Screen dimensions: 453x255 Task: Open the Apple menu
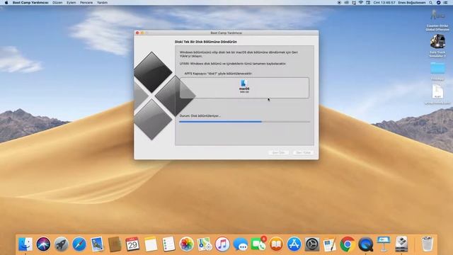click(x=6, y=2)
